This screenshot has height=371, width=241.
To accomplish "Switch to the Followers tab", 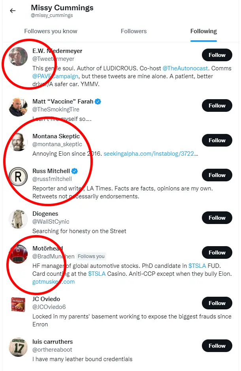I will click(134, 31).
